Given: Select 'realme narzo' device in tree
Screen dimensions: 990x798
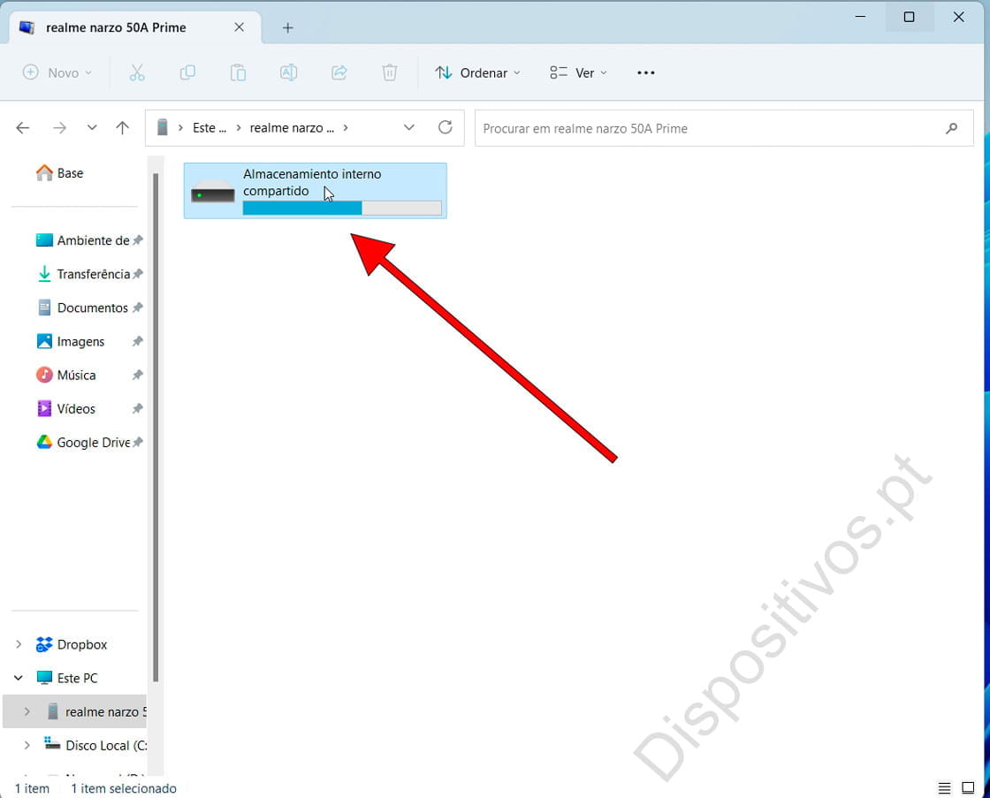Looking at the screenshot, I should 97,712.
